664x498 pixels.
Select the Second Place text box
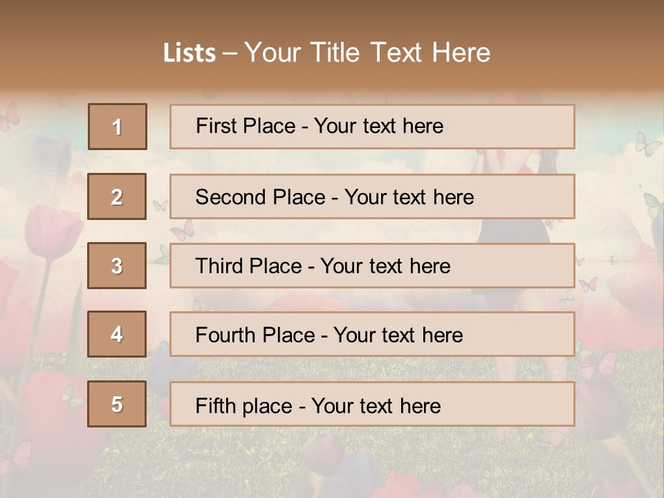pos(372,196)
